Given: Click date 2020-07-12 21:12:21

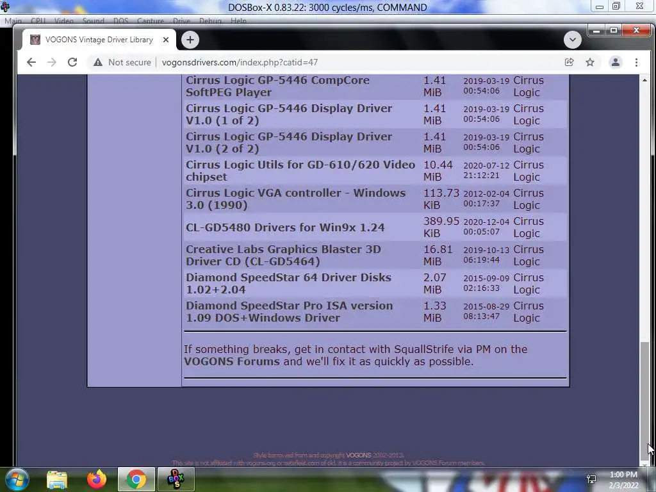Looking at the screenshot, I should pyautogui.click(x=486, y=170).
